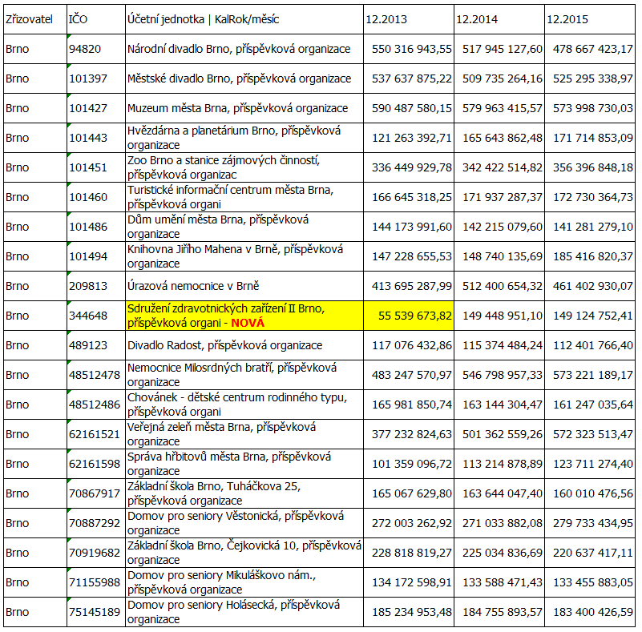Select value 579 963 415,57

click(499, 108)
